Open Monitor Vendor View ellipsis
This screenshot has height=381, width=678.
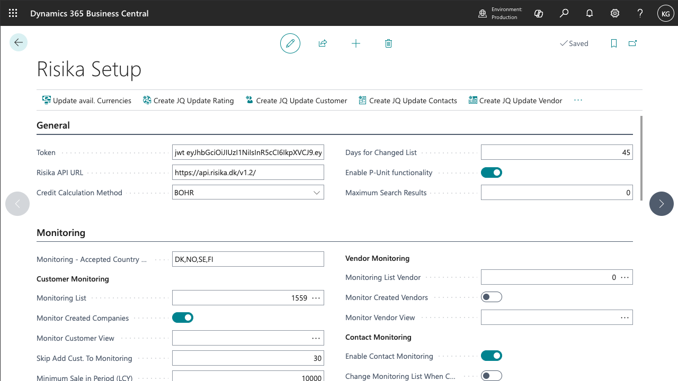pos(625,317)
